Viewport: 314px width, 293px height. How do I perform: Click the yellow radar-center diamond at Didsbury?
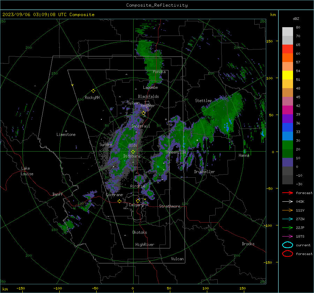point(133,152)
